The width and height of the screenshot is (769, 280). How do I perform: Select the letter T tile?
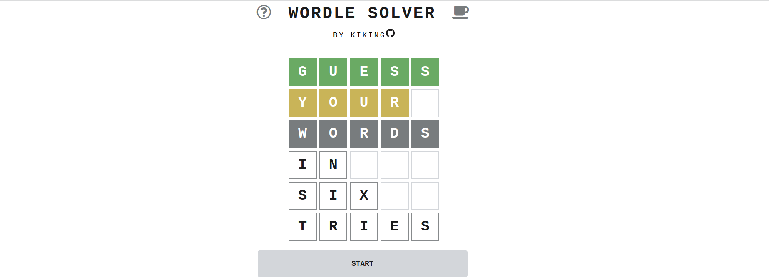click(303, 226)
